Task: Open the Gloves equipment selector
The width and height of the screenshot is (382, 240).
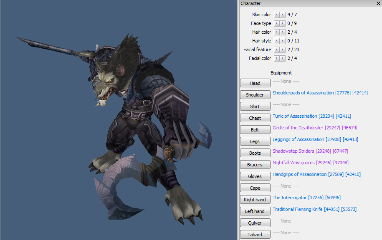Action: 255,176
